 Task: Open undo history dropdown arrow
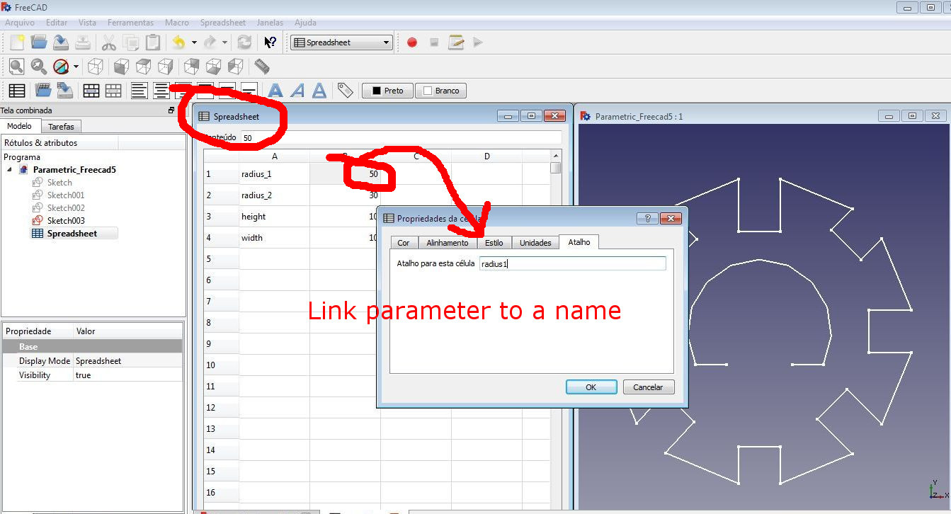pyautogui.click(x=194, y=42)
